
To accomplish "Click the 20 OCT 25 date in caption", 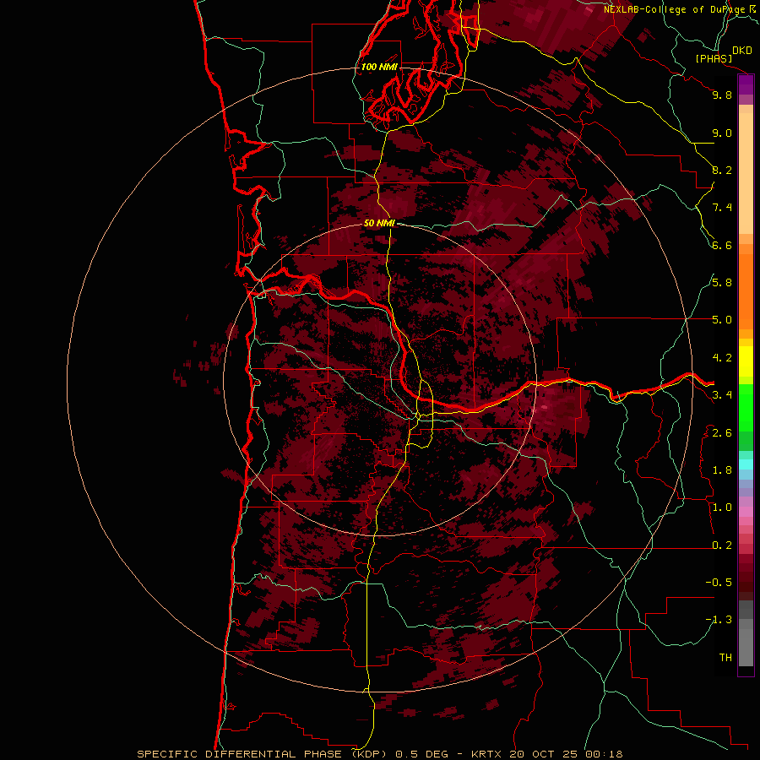I will 543,754.
